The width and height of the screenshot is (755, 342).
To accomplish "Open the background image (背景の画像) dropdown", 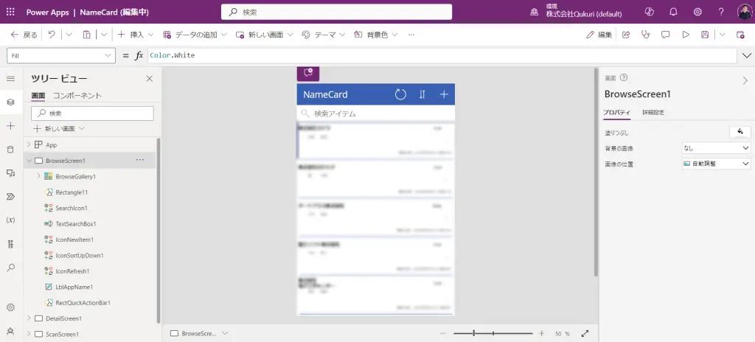I will coord(717,148).
